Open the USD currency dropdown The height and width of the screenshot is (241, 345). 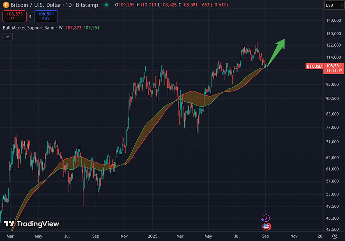[x=334, y=5]
